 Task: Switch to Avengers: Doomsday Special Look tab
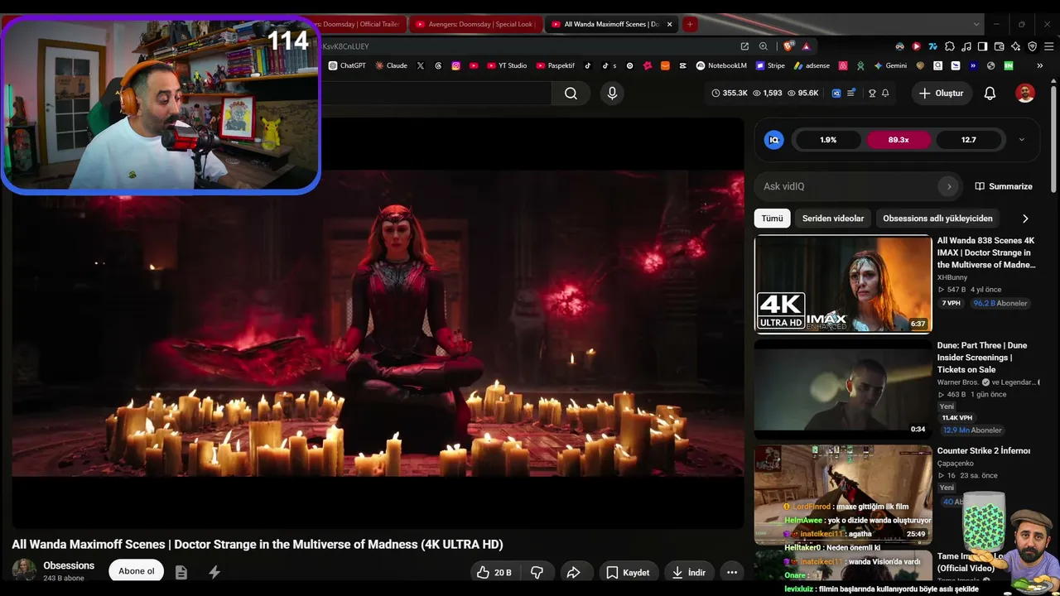coord(475,24)
